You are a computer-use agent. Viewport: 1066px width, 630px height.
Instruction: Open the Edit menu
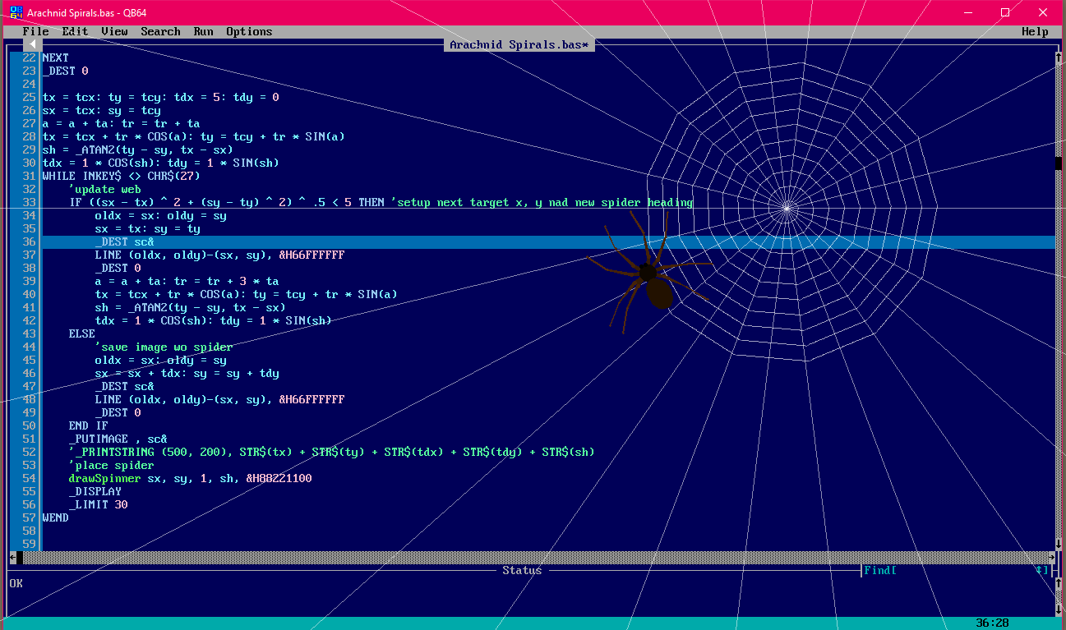pos(75,31)
